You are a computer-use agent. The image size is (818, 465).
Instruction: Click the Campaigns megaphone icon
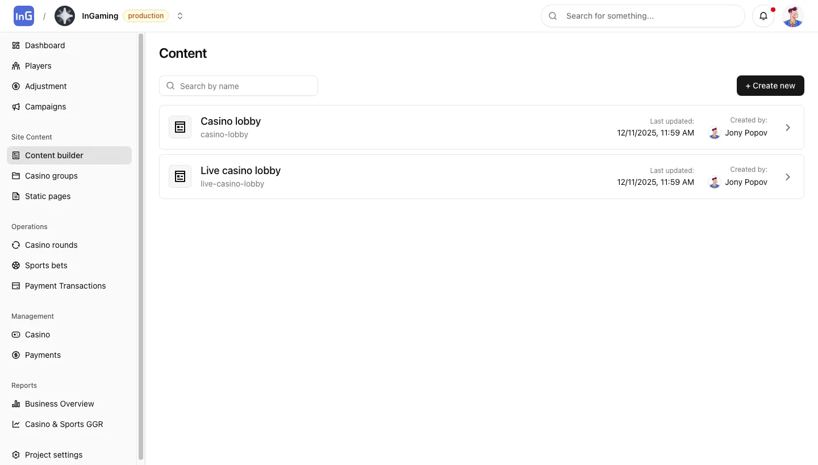pyautogui.click(x=15, y=107)
